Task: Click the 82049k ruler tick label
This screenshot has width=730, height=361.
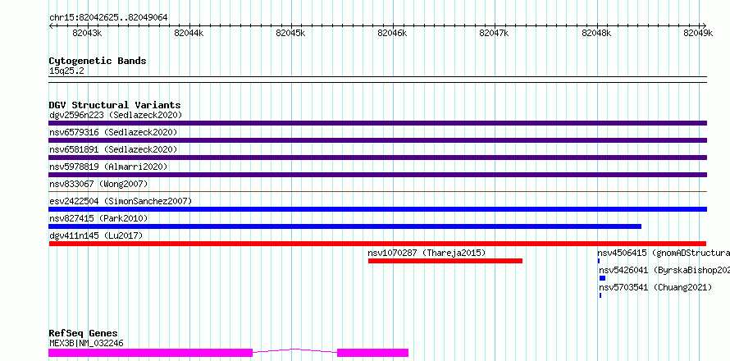Action: 698,33
